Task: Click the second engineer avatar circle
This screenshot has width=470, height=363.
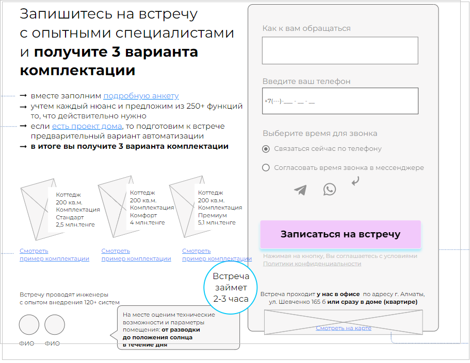Action: pos(55,325)
